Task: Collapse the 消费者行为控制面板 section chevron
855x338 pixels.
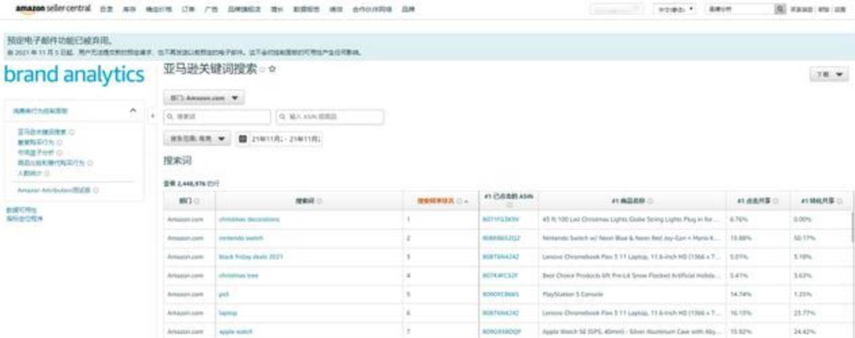Action: pos(133,110)
